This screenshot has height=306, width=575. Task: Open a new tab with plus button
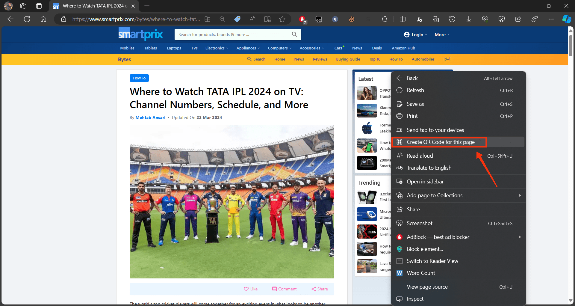pos(147,6)
